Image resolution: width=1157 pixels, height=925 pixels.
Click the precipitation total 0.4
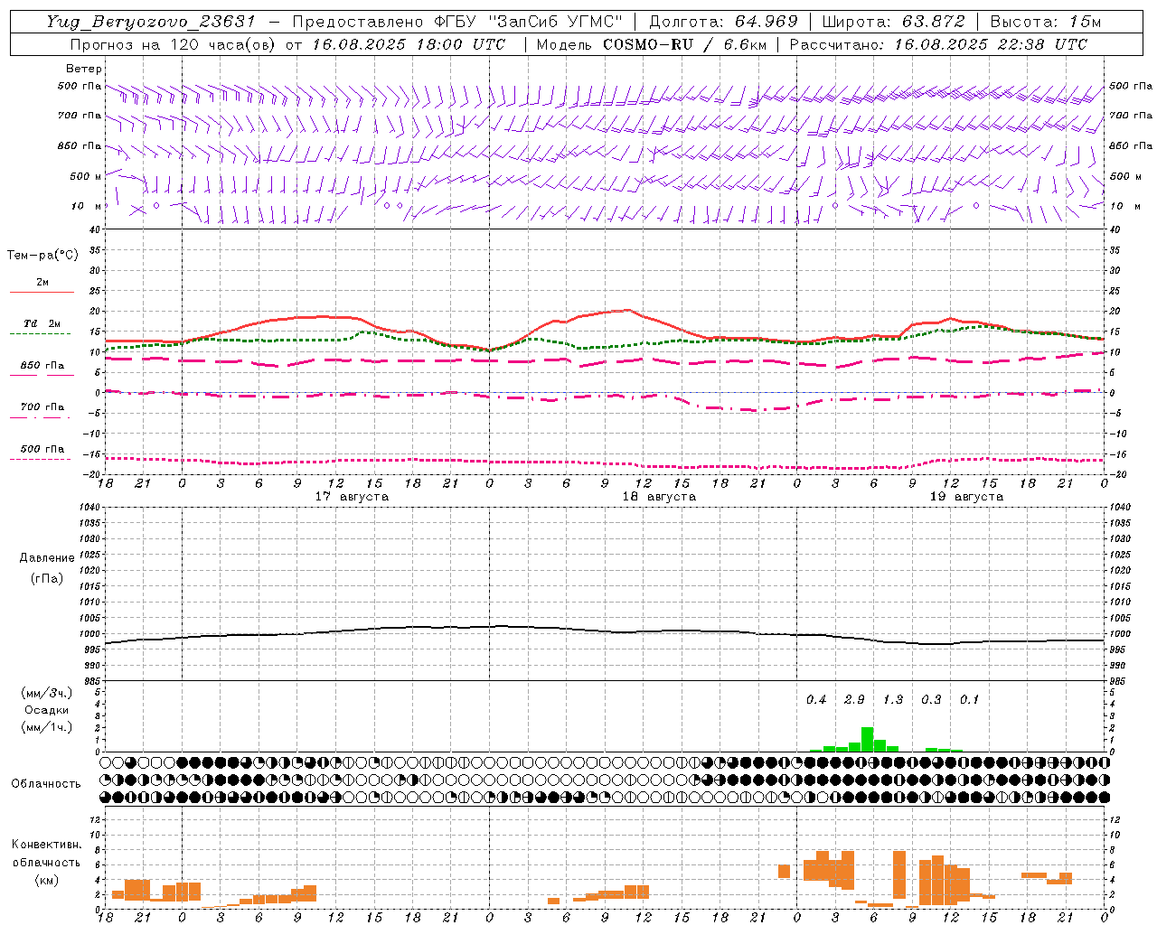[x=816, y=700]
